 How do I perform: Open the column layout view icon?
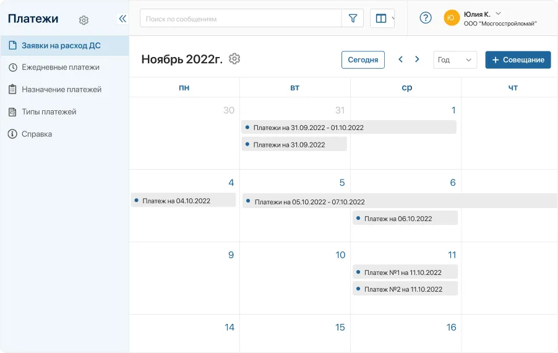tap(381, 19)
